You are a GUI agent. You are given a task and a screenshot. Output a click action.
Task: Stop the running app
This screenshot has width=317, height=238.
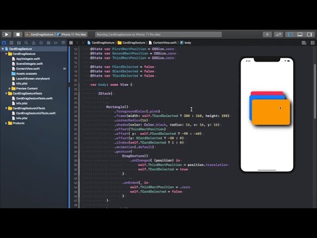(18, 34)
